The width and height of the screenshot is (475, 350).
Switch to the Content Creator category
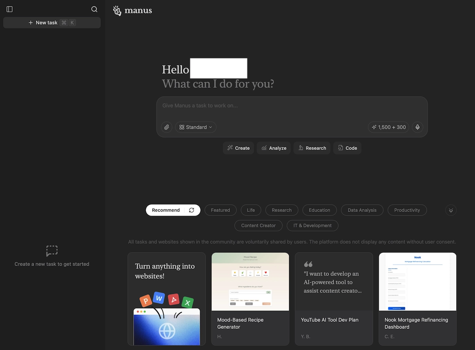click(x=258, y=226)
